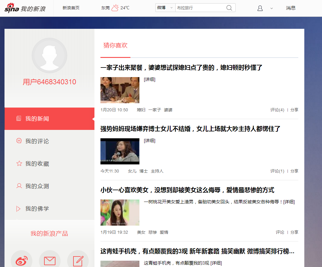Image resolution: width=322 pixels, height=267 pixels.
Task: Open the user account icon in header
Action: pos(260,8)
